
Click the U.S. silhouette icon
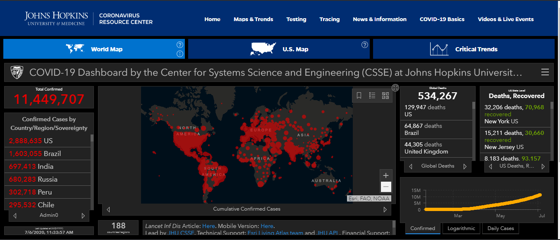pyautogui.click(x=263, y=49)
